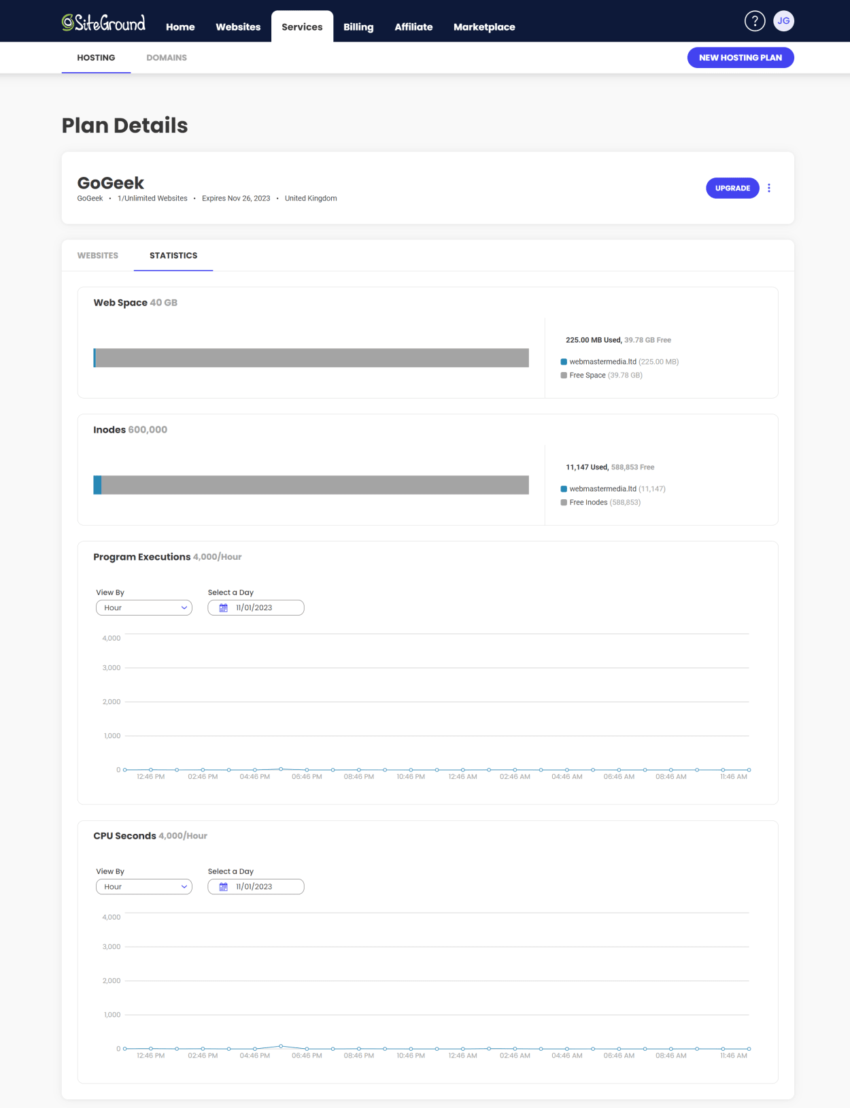
Task: Click blue webmastermedia.ltd legend square under Inodes
Action: tap(564, 489)
